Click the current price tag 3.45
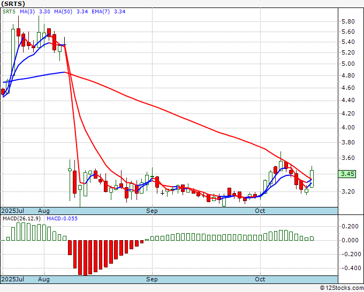Viewport: 364px width, 292px height. [347, 174]
